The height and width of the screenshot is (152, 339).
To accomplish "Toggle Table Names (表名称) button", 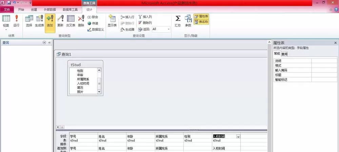I will tap(201, 22).
